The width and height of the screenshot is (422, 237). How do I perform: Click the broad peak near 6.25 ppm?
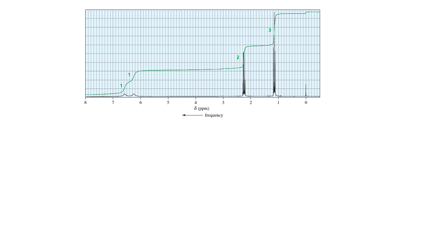pyautogui.click(x=134, y=95)
